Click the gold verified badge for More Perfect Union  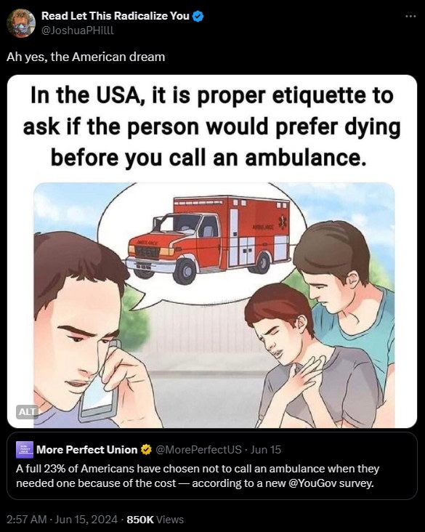click(x=146, y=450)
